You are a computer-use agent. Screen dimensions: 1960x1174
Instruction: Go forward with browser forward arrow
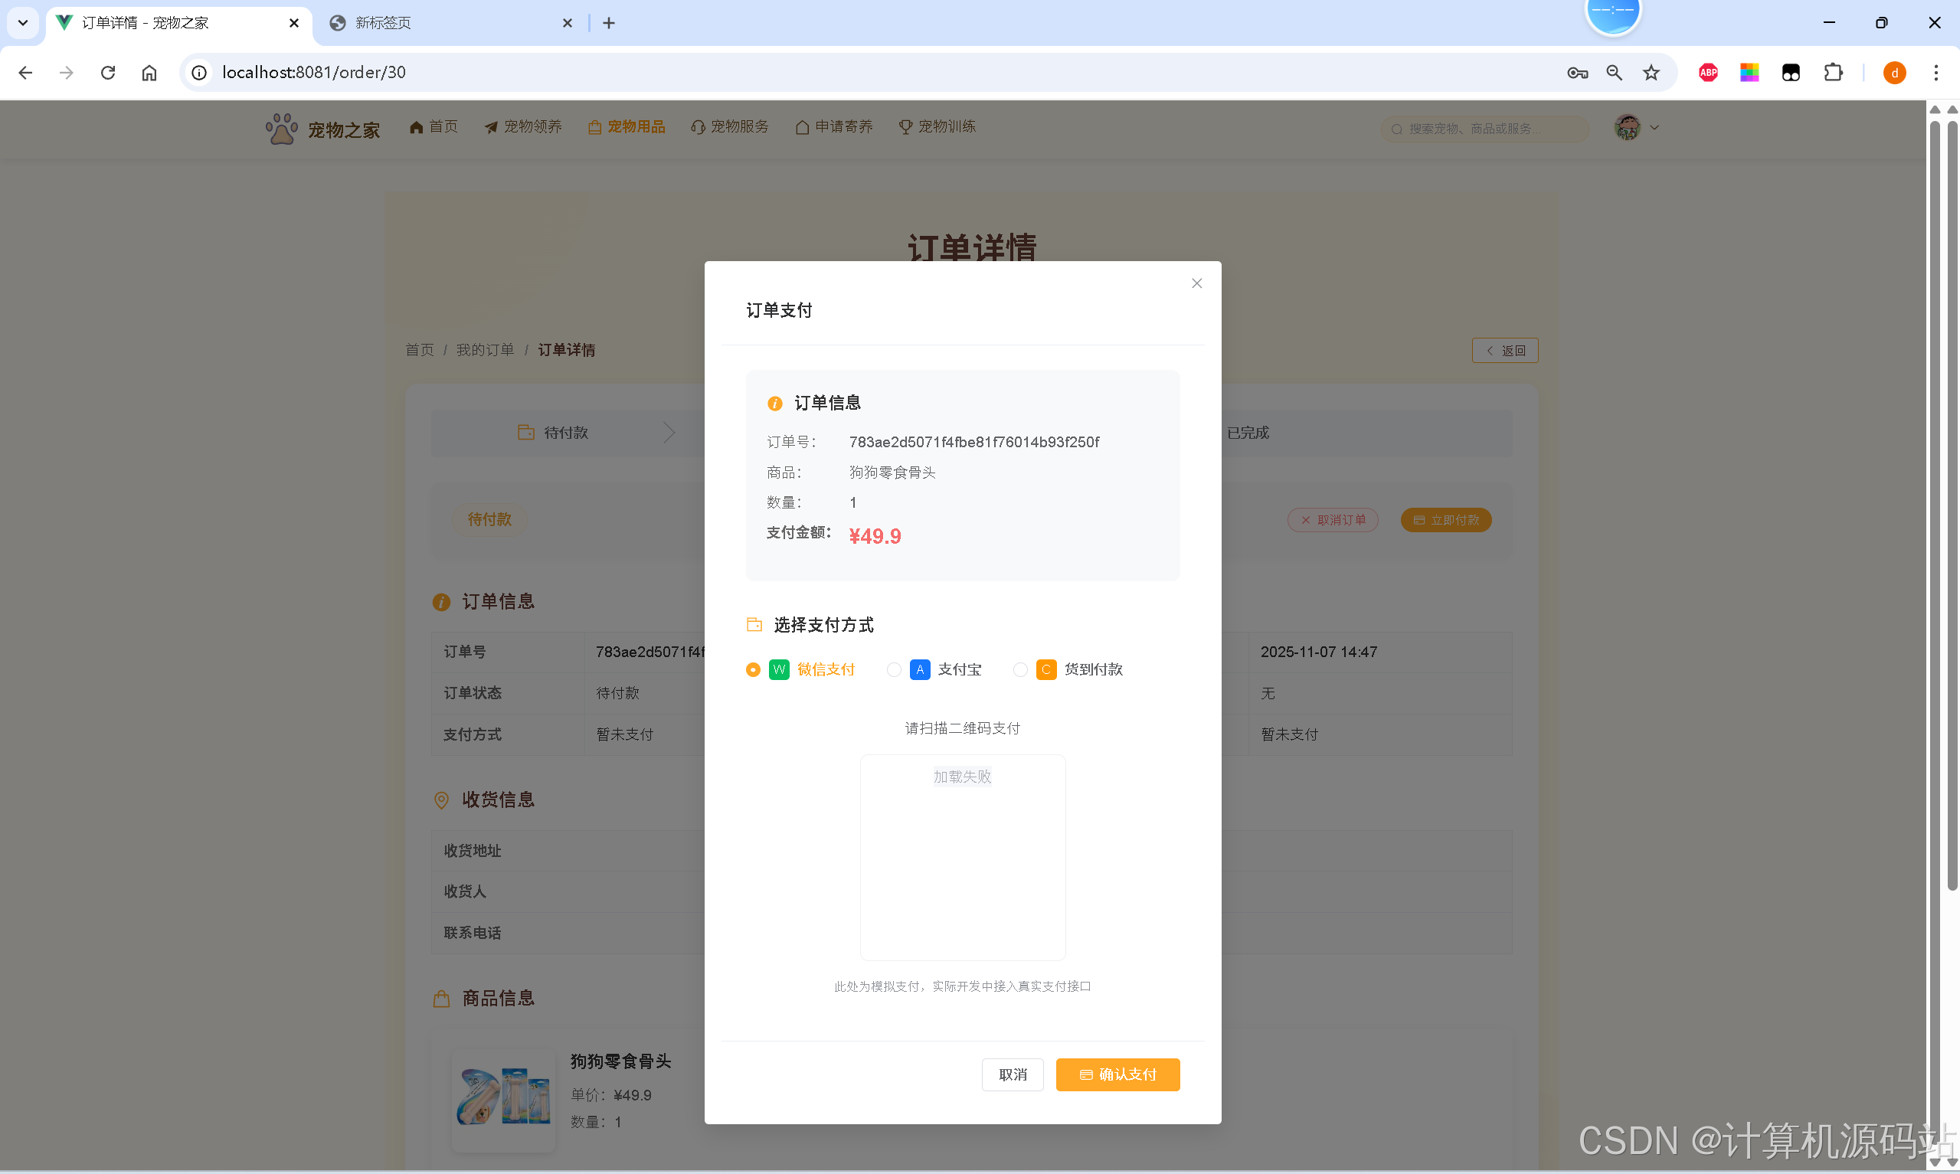[67, 73]
